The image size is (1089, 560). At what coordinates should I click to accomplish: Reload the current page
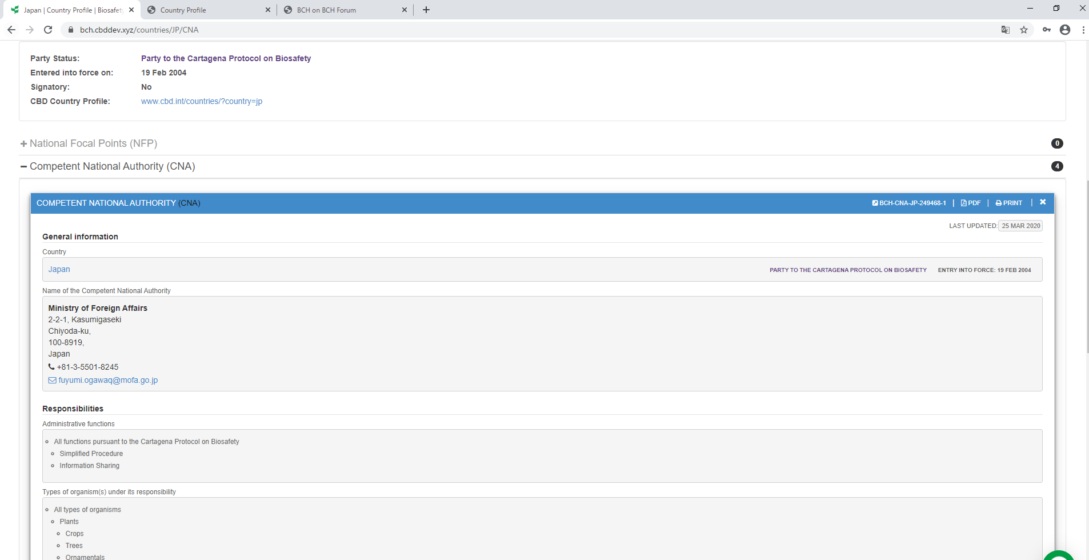coord(48,30)
